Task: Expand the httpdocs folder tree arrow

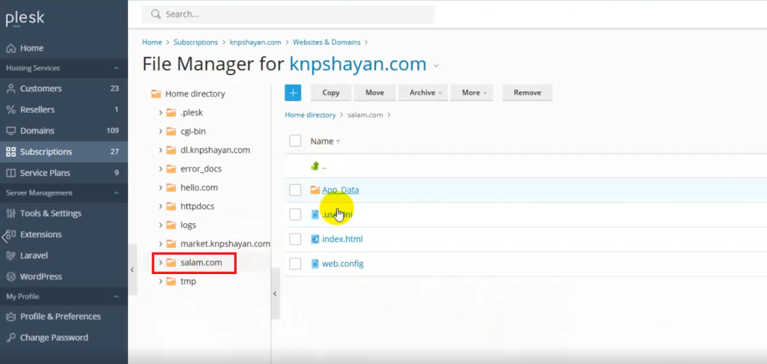Action: pos(161,206)
